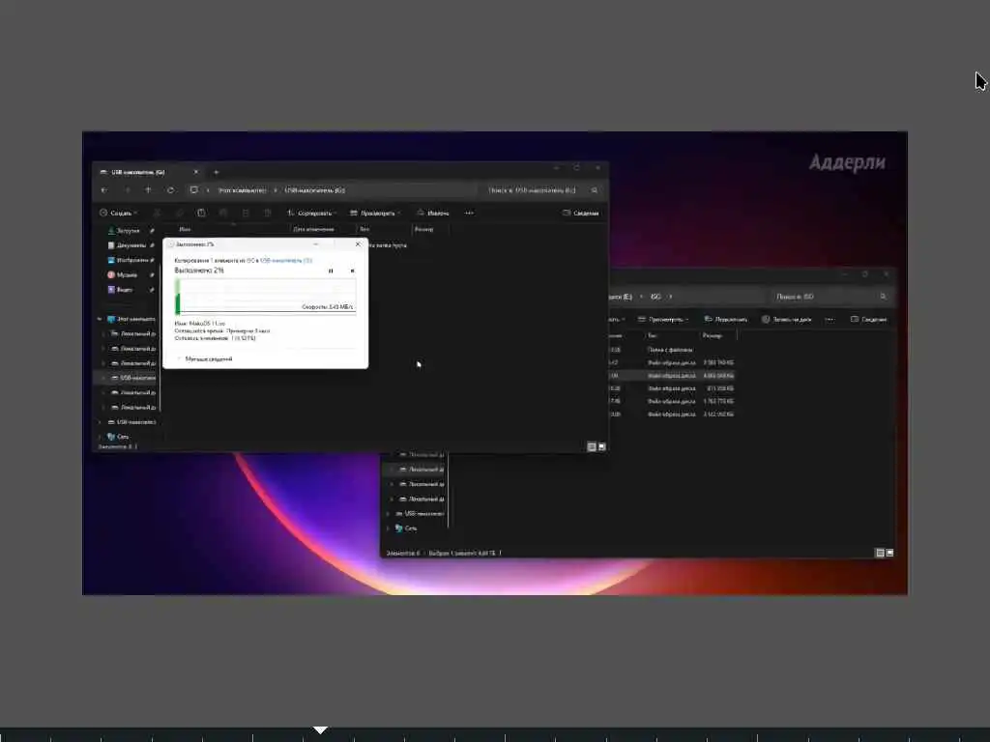Click copy progress speed graph
The image size is (990, 742).
click(x=265, y=297)
